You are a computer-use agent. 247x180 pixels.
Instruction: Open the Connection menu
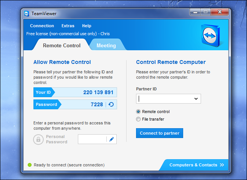coord(42,26)
